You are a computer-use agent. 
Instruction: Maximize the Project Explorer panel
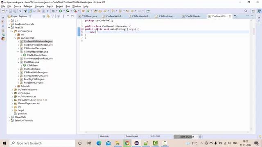(72, 16)
